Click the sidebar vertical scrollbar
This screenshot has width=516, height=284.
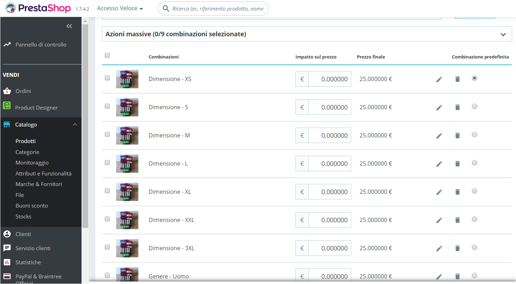(85, 127)
